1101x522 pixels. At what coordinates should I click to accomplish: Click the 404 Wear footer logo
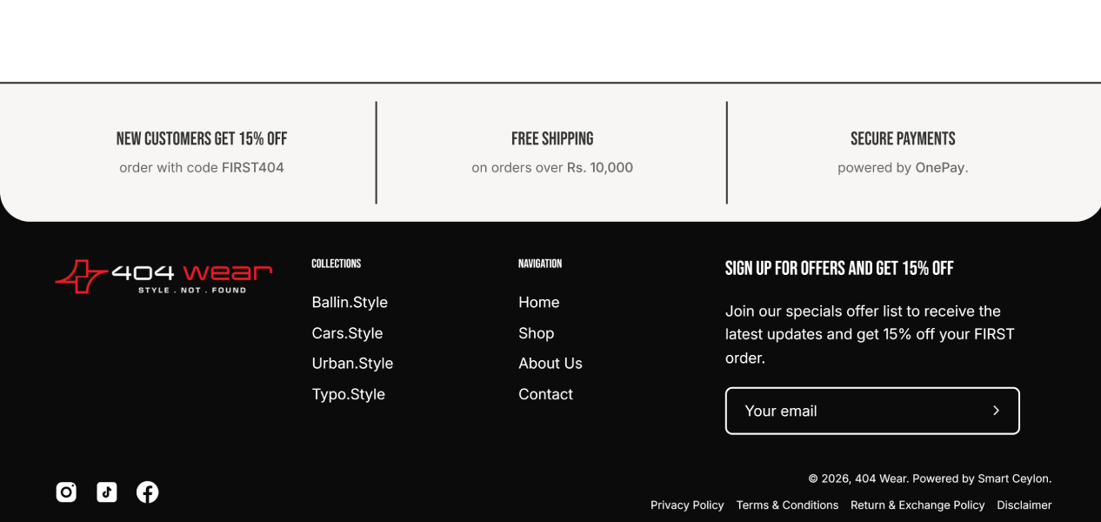[163, 276]
